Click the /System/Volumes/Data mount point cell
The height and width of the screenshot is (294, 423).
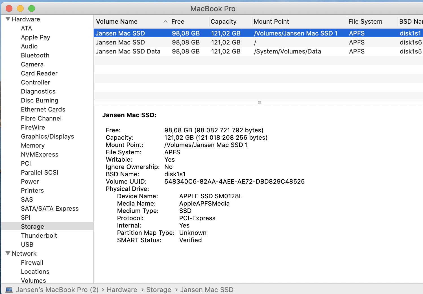pos(287,52)
